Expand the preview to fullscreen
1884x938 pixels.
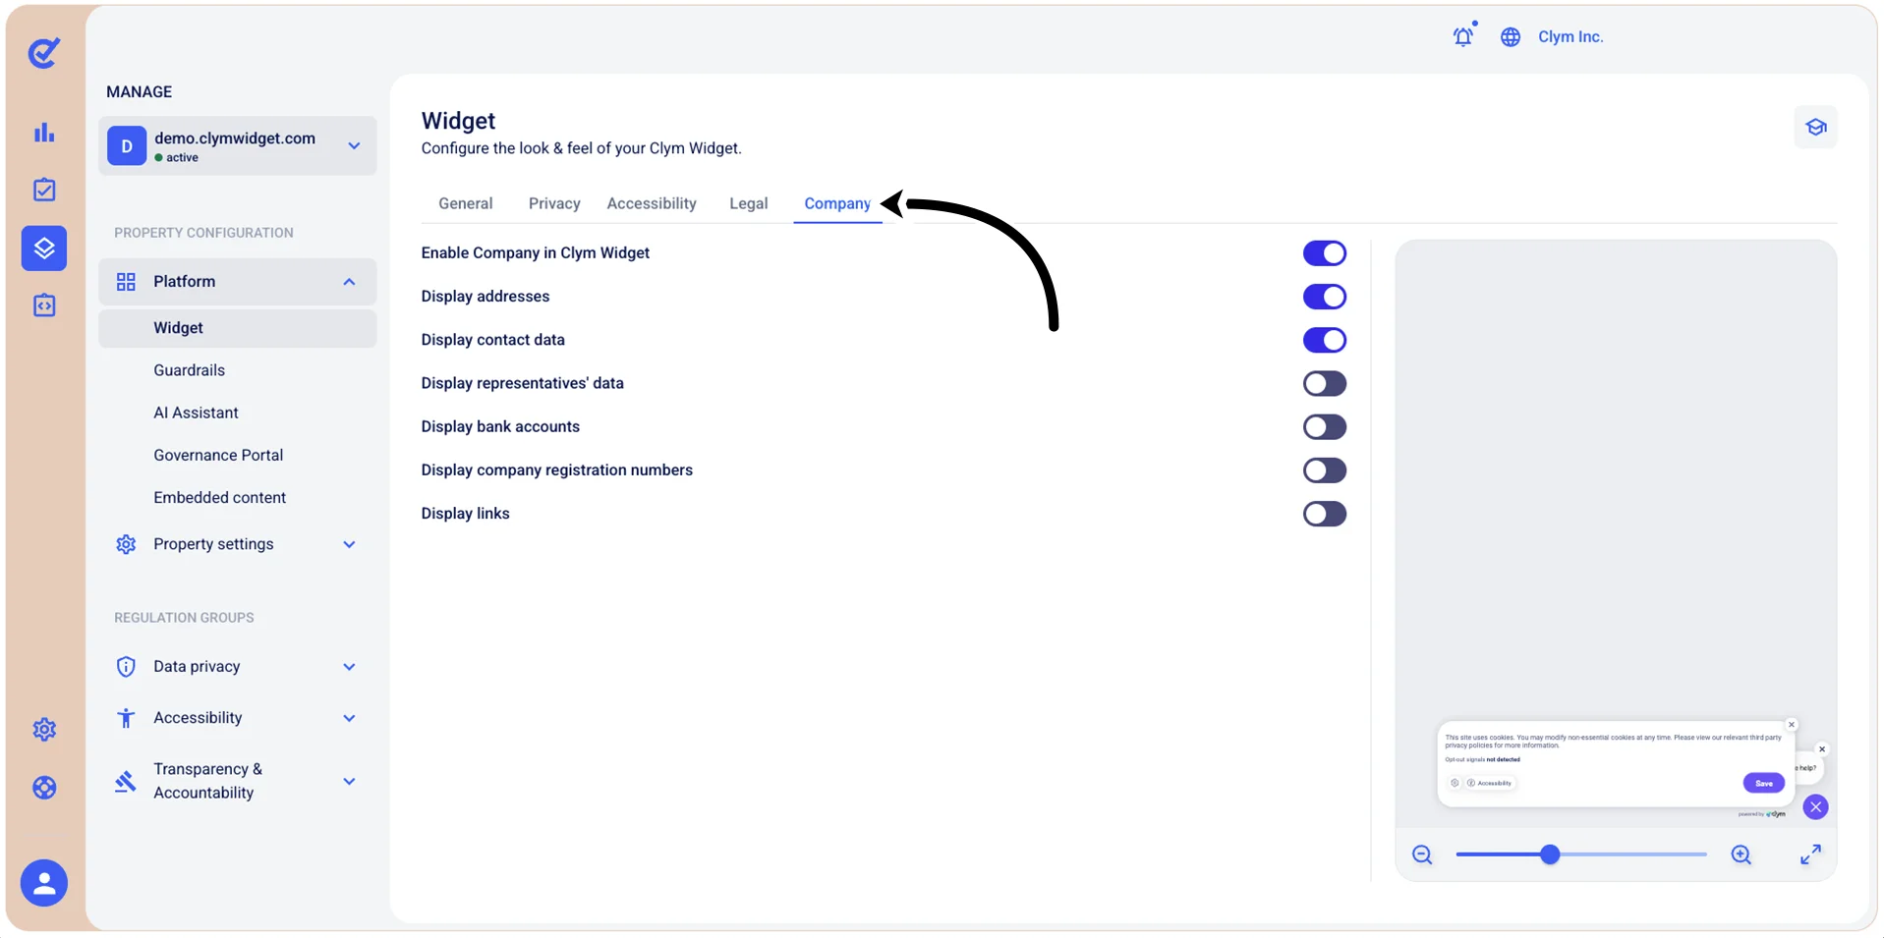pyautogui.click(x=1810, y=855)
